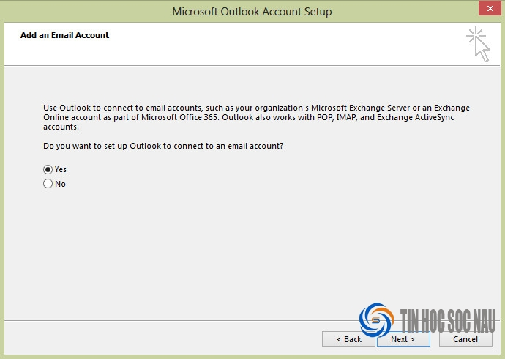
Task: Go to previous step with < Back
Action: pos(348,339)
